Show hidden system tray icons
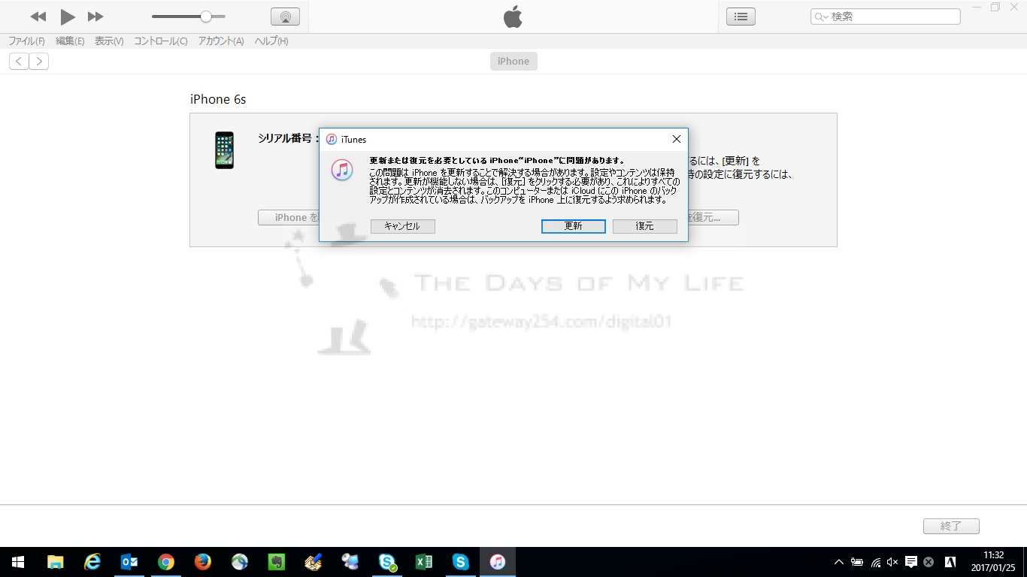Viewport: 1027px width, 577px height. click(x=839, y=562)
